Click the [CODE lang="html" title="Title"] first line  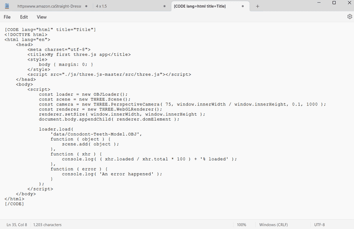click(50, 30)
